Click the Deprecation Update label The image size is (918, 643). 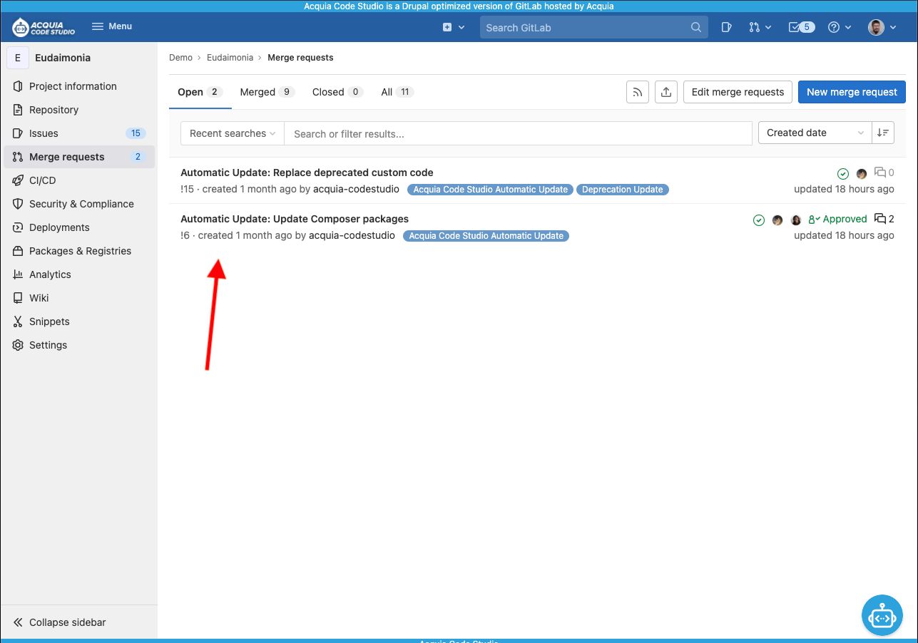pyautogui.click(x=623, y=190)
